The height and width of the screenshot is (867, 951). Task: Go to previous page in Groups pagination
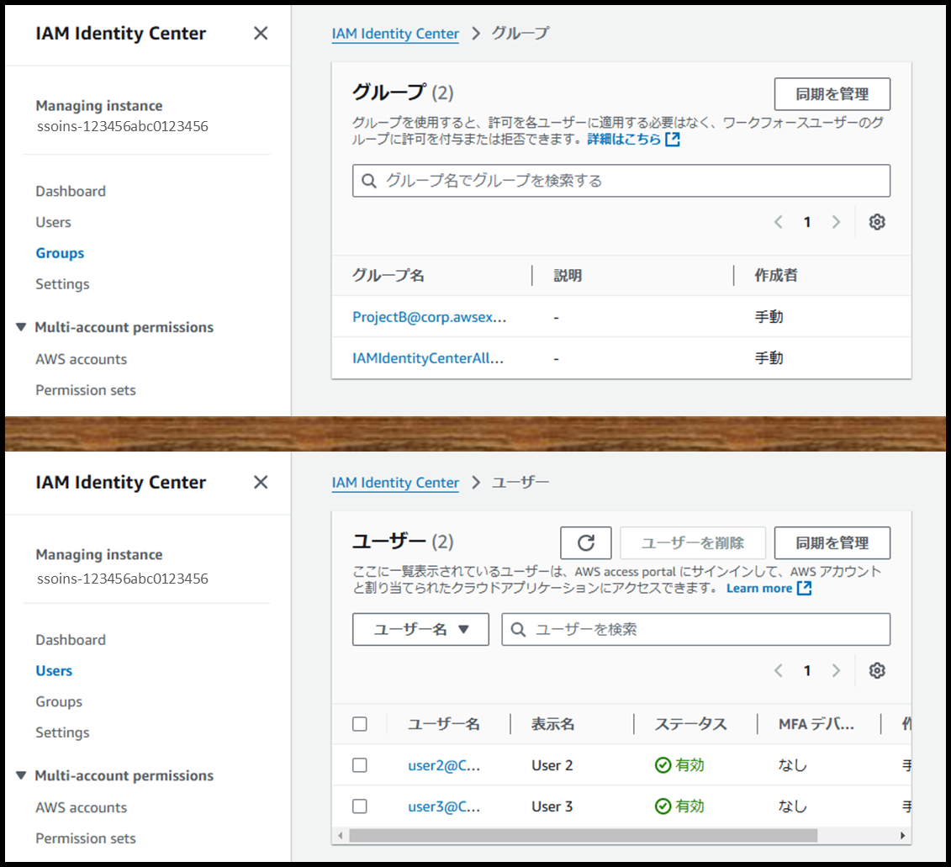tap(779, 222)
